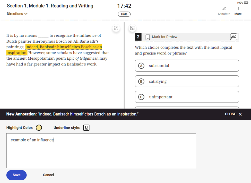Enable the ABC answer eliminator tool
Viewport: 251px width, 183px height.
[x=233, y=37]
